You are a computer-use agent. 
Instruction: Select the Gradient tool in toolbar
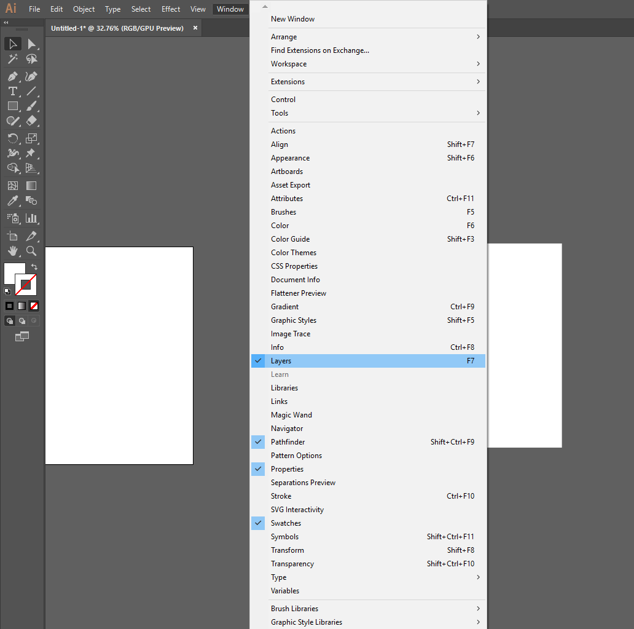coord(31,186)
